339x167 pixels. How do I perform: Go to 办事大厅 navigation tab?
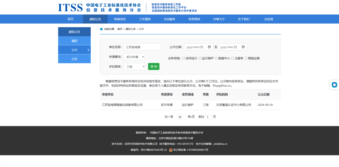[219, 19]
